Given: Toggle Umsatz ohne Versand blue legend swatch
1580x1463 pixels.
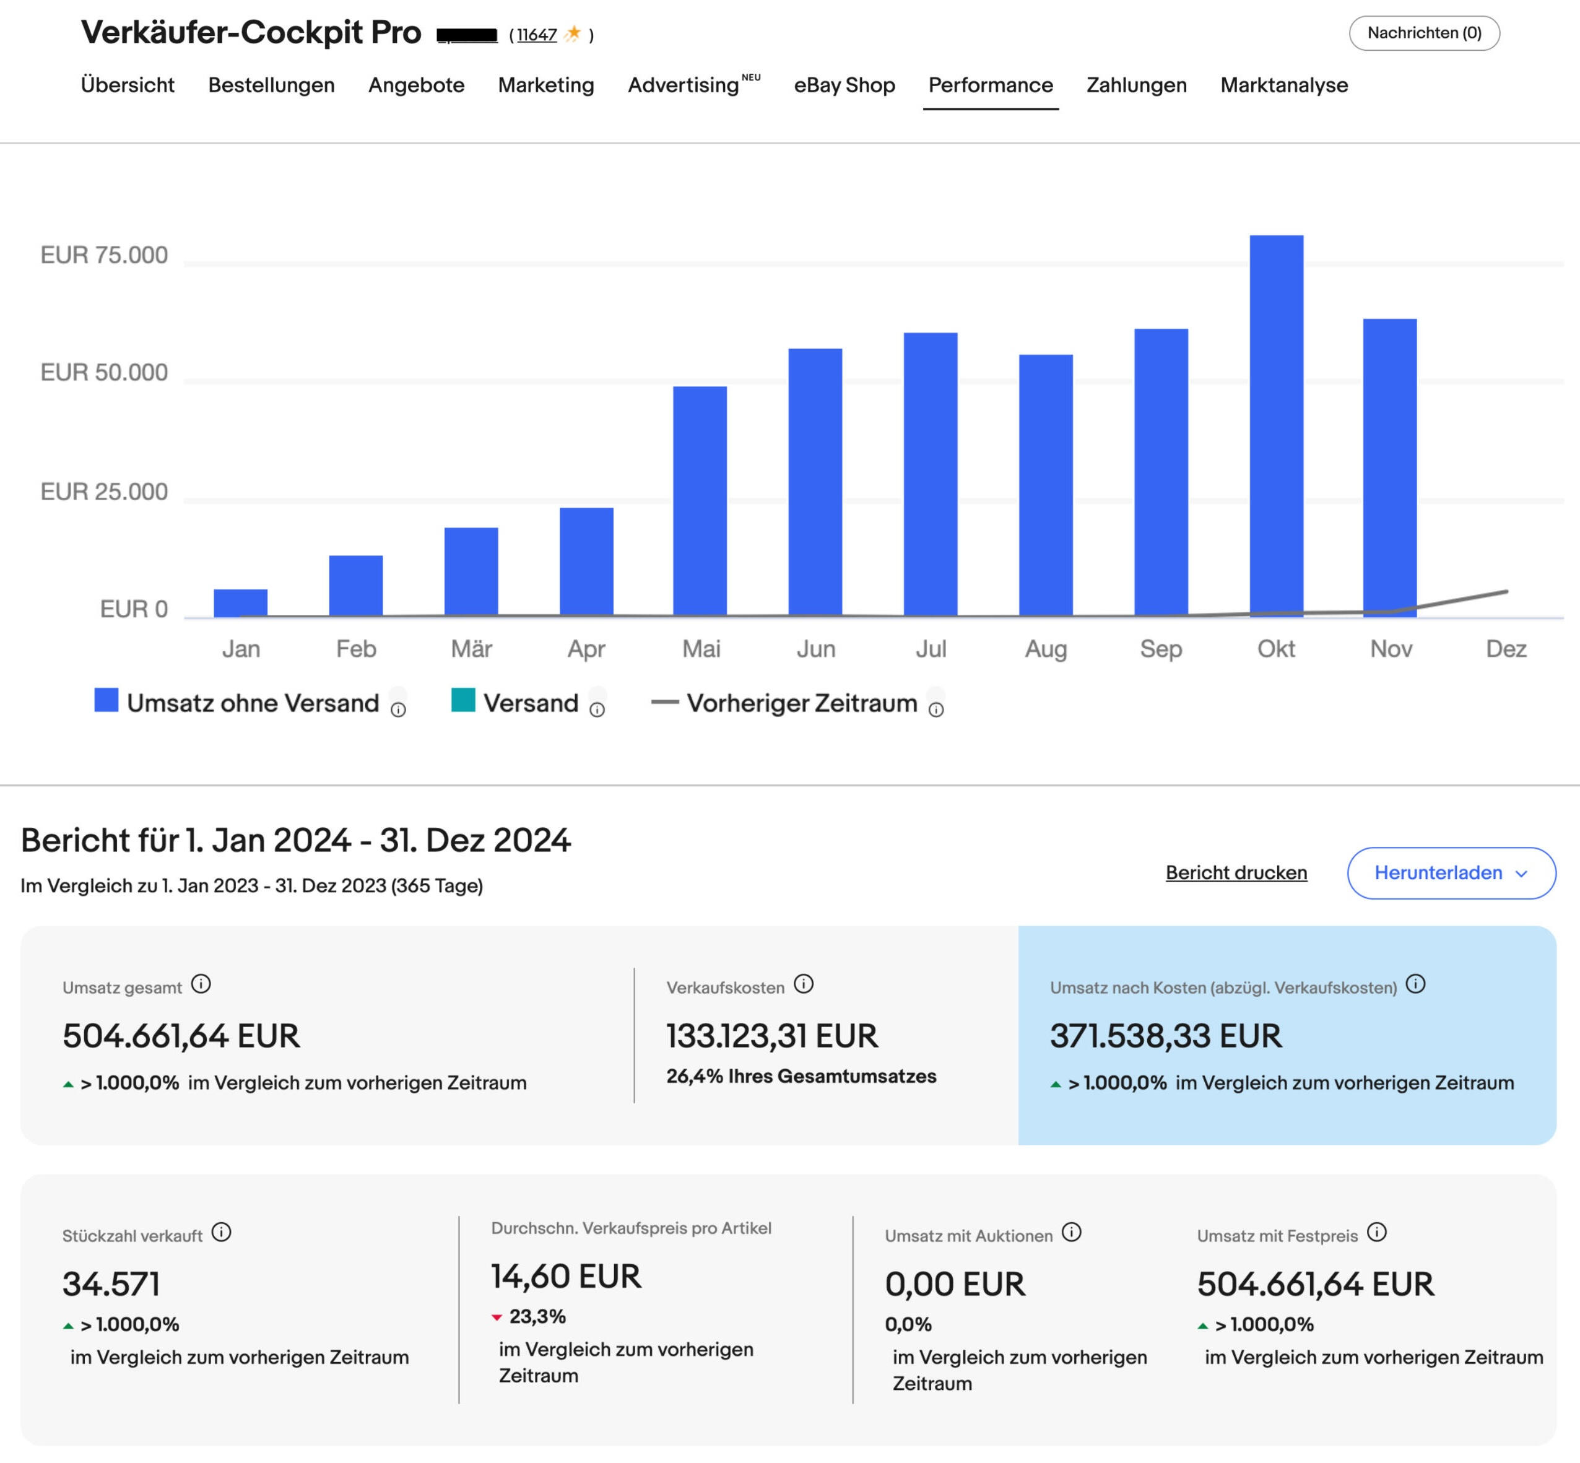Looking at the screenshot, I should (106, 700).
